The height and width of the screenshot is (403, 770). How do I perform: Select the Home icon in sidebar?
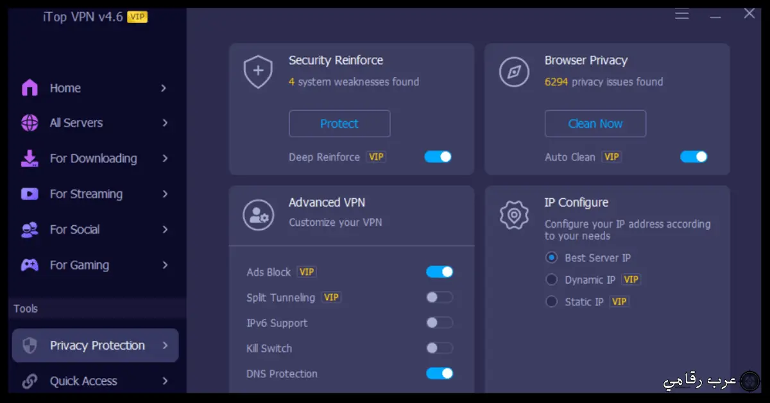[30, 88]
